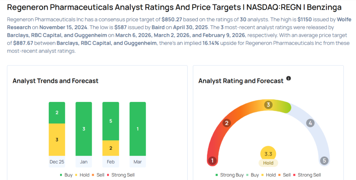Toggle the Hold legend in Analyst Trends chart
Image resolution: width=356 pixels, height=180 pixels.
click(82, 175)
